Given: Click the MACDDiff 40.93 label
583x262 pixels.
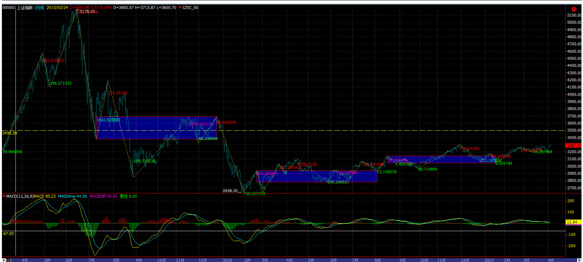Looking at the screenshot, I should [103, 196].
